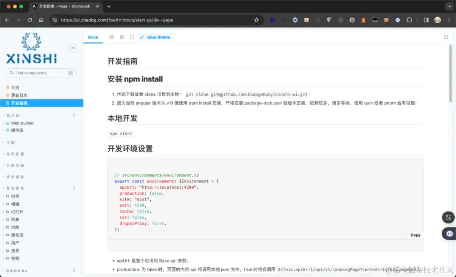Screen dimensions: 456x277
Task: Click the document icon next to 介绍
Action: (x=8, y=87)
